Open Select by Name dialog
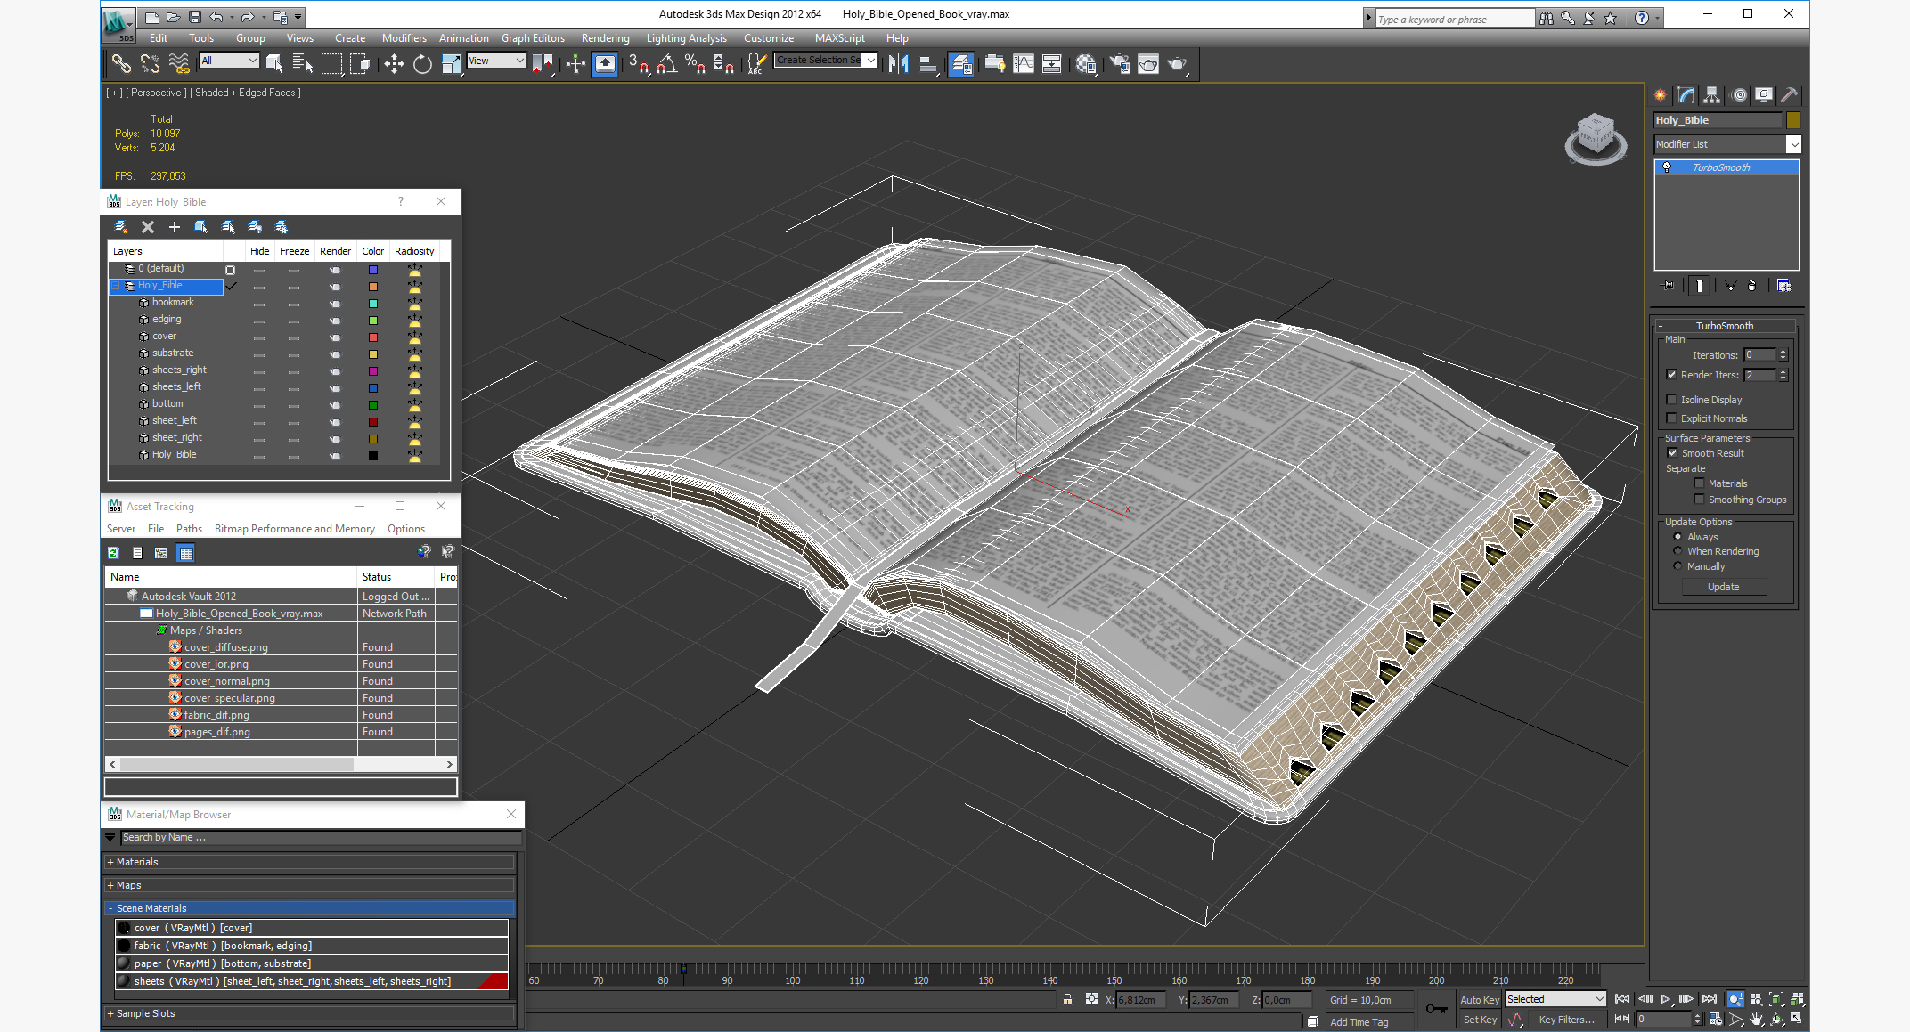The image size is (1910, 1032). tap(303, 63)
